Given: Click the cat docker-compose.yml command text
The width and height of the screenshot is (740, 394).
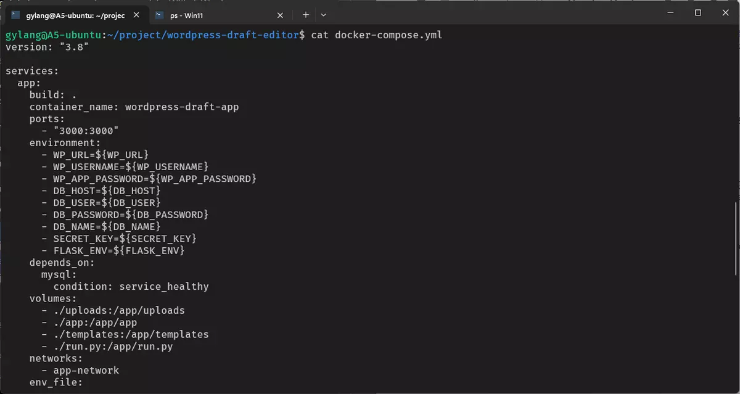Looking at the screenshot, I should coord(376,35).
